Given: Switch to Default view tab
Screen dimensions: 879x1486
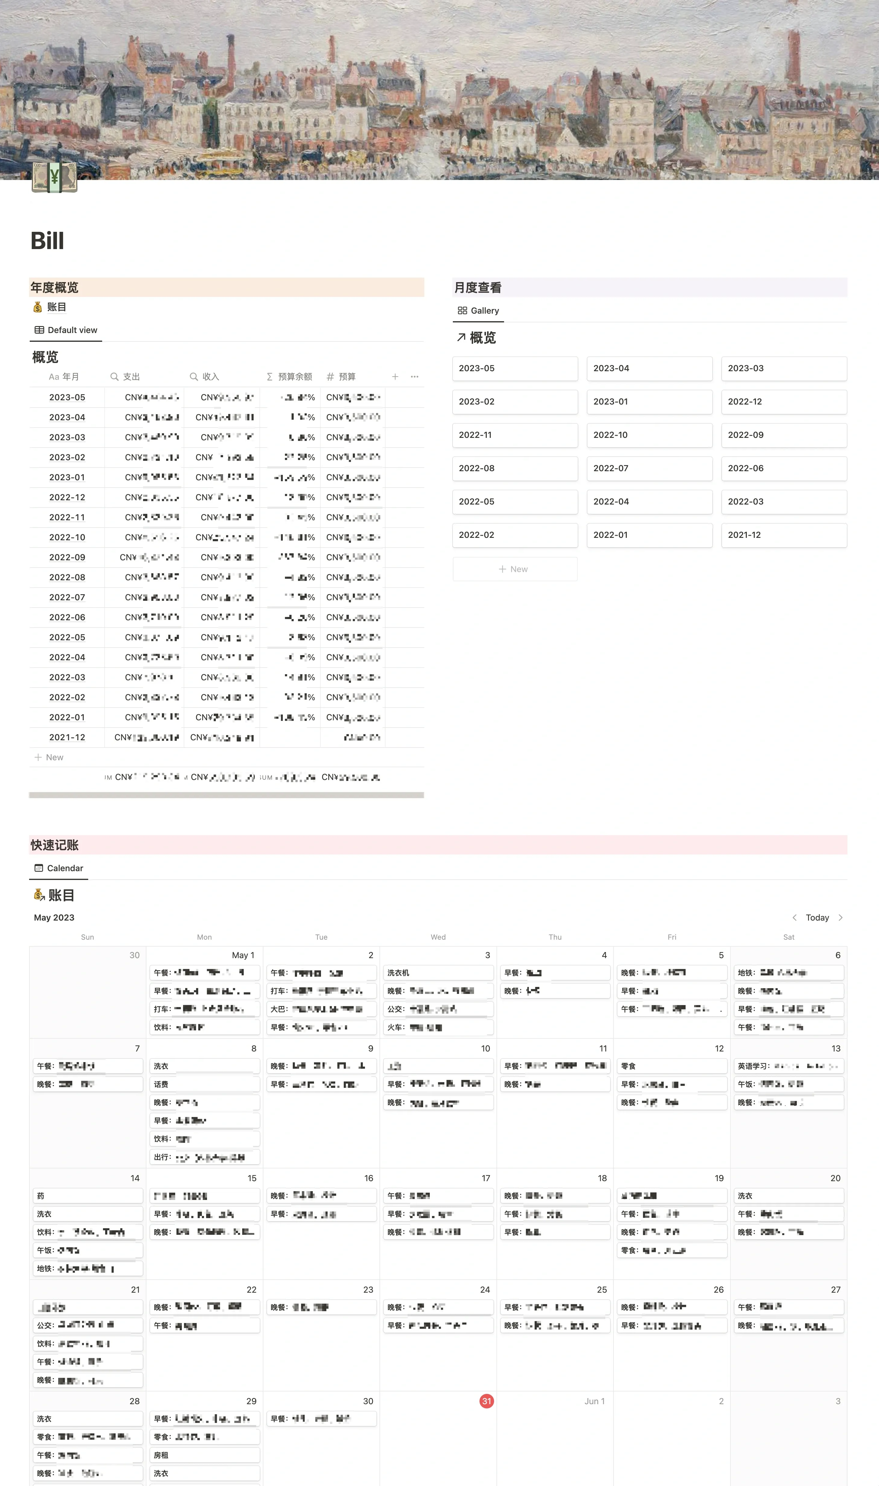Looking at the screenshot, I should coord(66,330).
